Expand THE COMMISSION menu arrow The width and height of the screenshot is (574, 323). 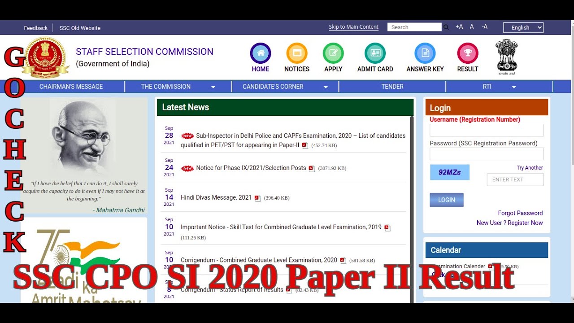(x=213, y=87)
